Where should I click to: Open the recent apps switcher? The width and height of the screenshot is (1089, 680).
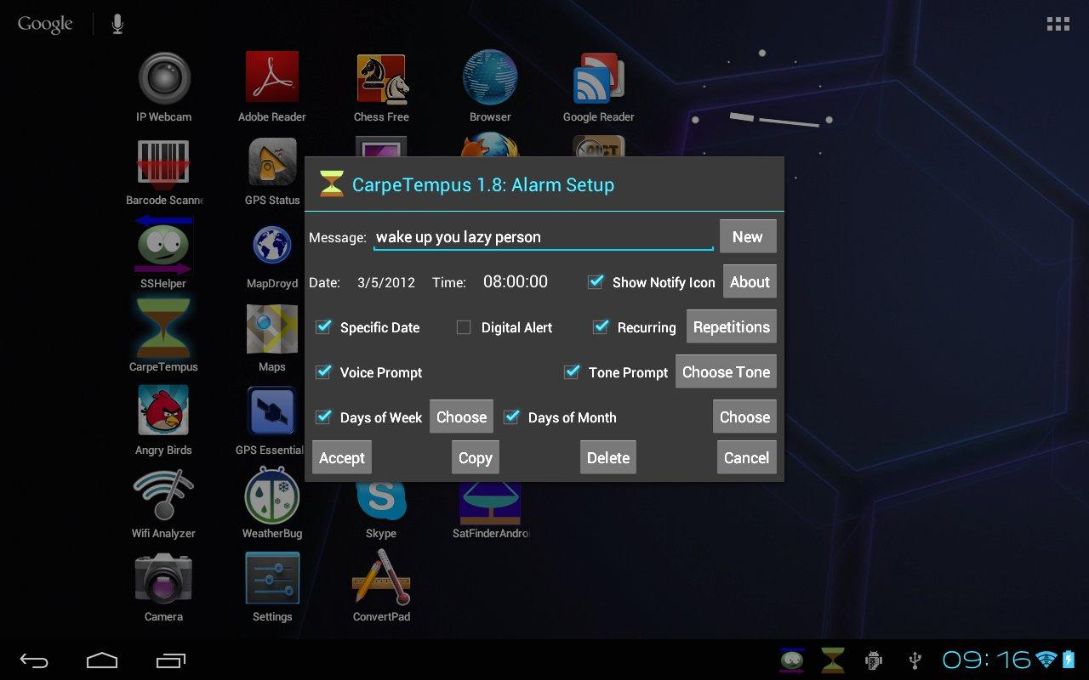(x=170, y=660)
